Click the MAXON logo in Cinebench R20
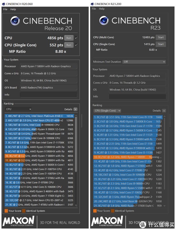 click(18, 221)
